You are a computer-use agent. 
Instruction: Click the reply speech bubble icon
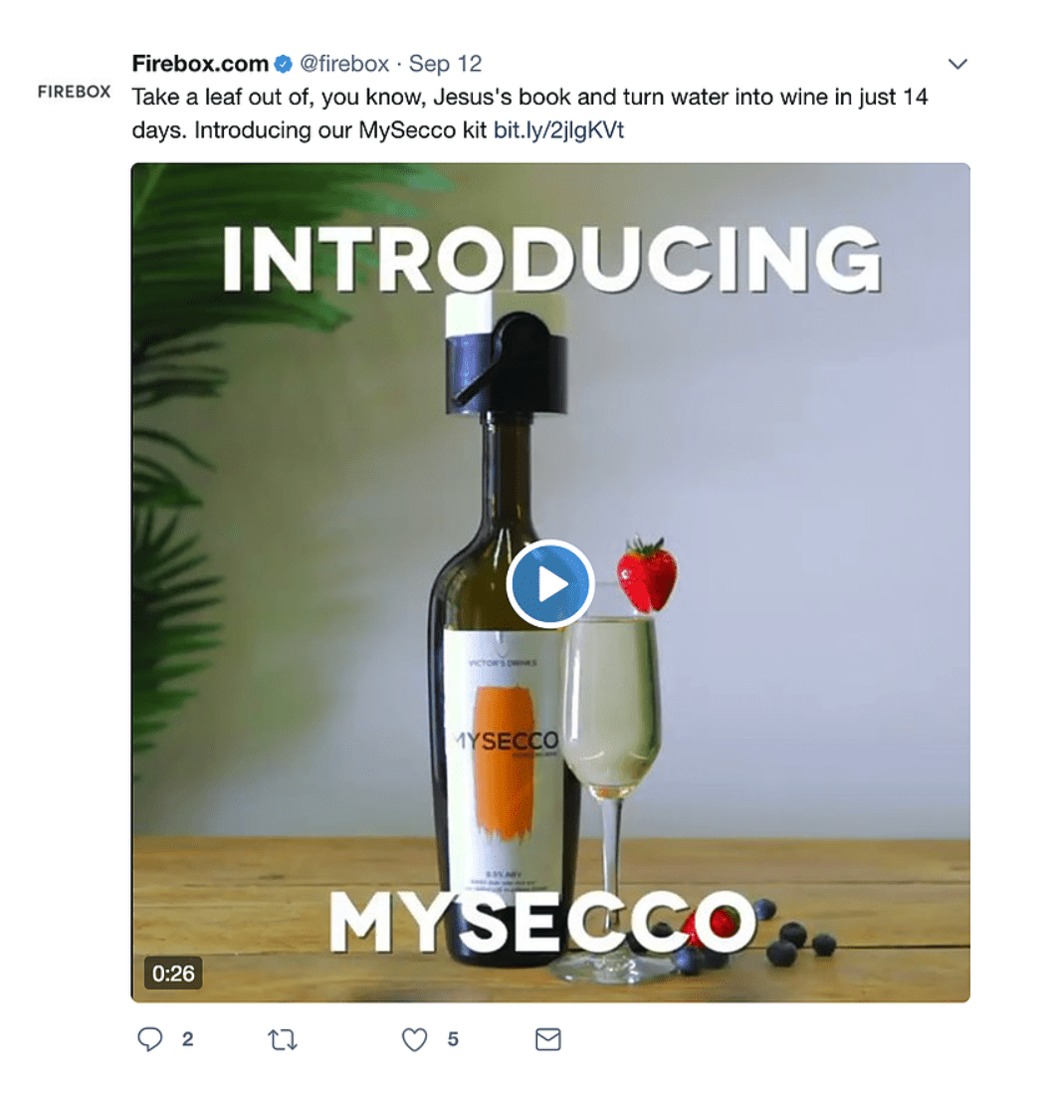pyautogui.click(x=149, y=1039)
